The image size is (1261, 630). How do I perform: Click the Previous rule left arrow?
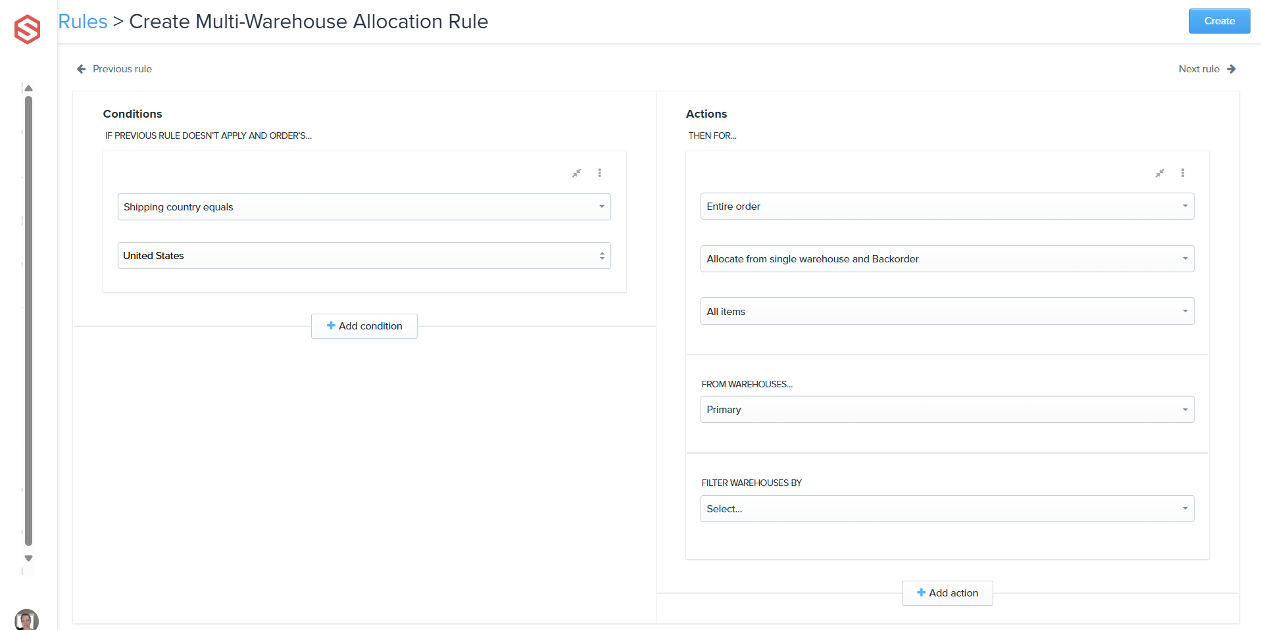point(82,69)
